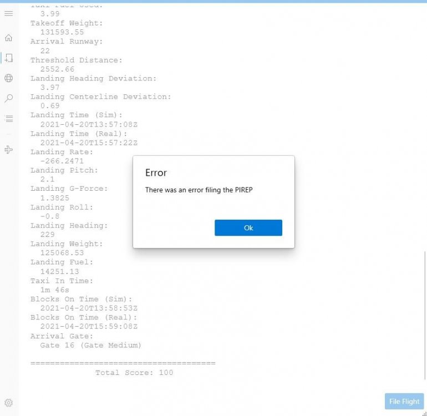
Task: Go to the Home page icon
Action: pyautogui.click(x=9, y=38)
